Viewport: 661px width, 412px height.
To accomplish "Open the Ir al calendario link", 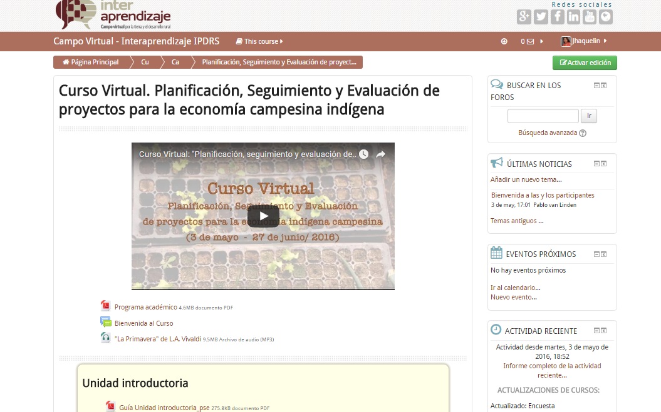I will click(x=516, y=288).
